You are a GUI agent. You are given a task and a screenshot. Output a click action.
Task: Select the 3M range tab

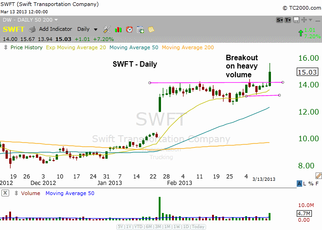point(158,227)
